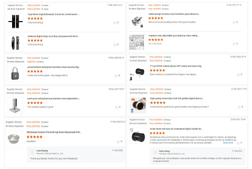Open the glass railing spigot thumbnail
252x169 pixels.
[x=15, y=105]
